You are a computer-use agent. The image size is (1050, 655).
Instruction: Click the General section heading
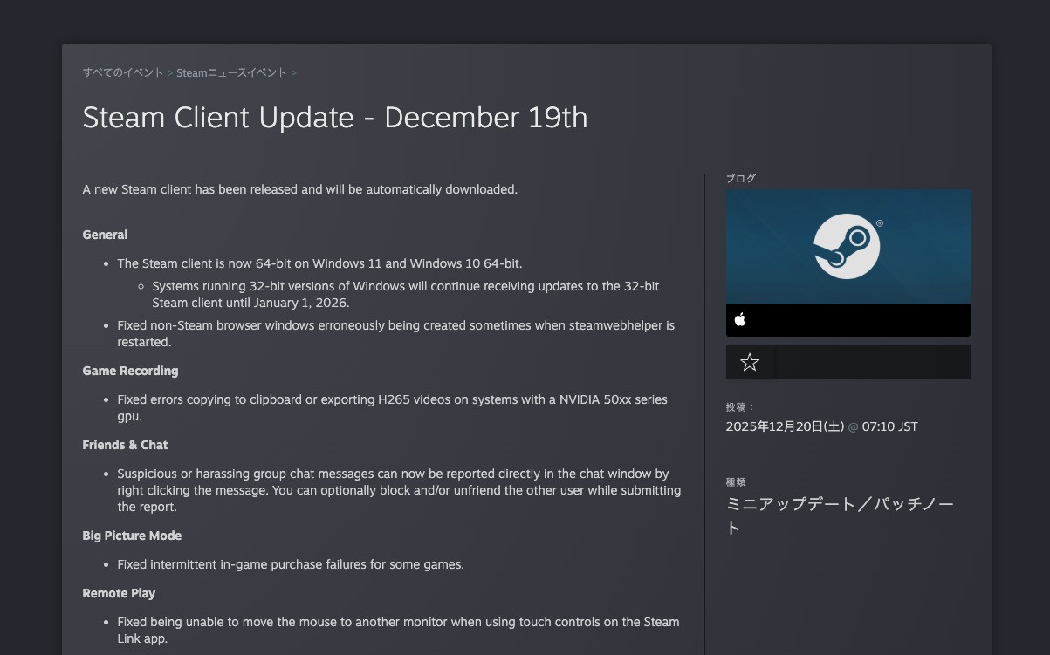(105, 235)
